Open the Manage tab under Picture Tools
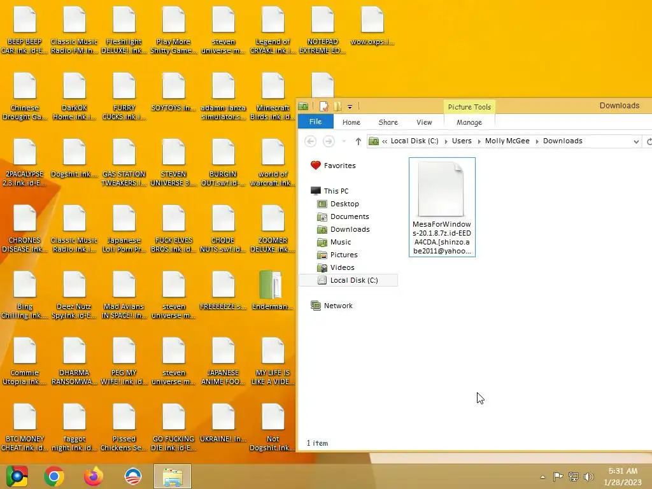Image resolution: width=652 pixels, height=489 pixels. pos(469,122)
